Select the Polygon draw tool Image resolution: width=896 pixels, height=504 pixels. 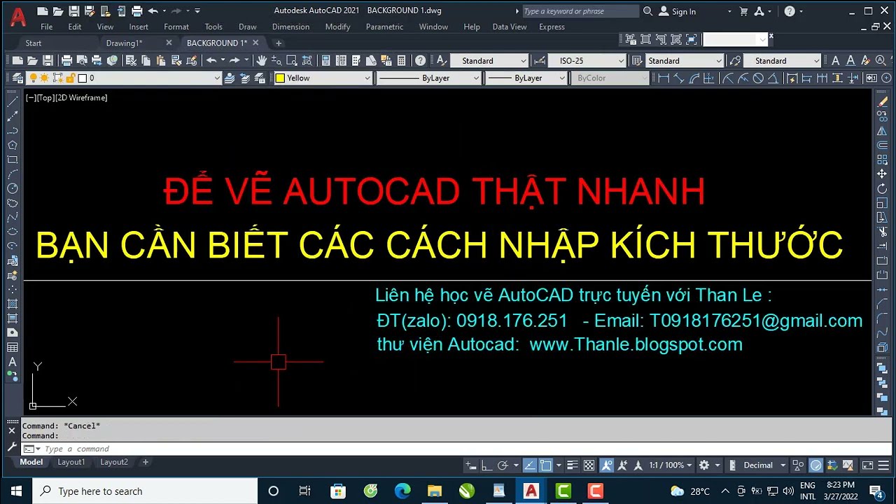coord(12,145)
